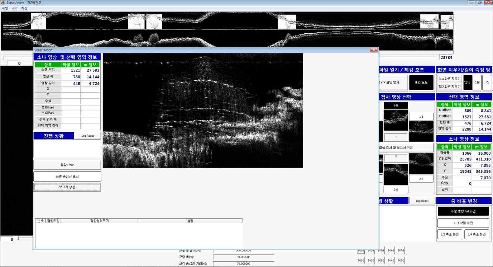Open the 파일 menu

(4, 8)
